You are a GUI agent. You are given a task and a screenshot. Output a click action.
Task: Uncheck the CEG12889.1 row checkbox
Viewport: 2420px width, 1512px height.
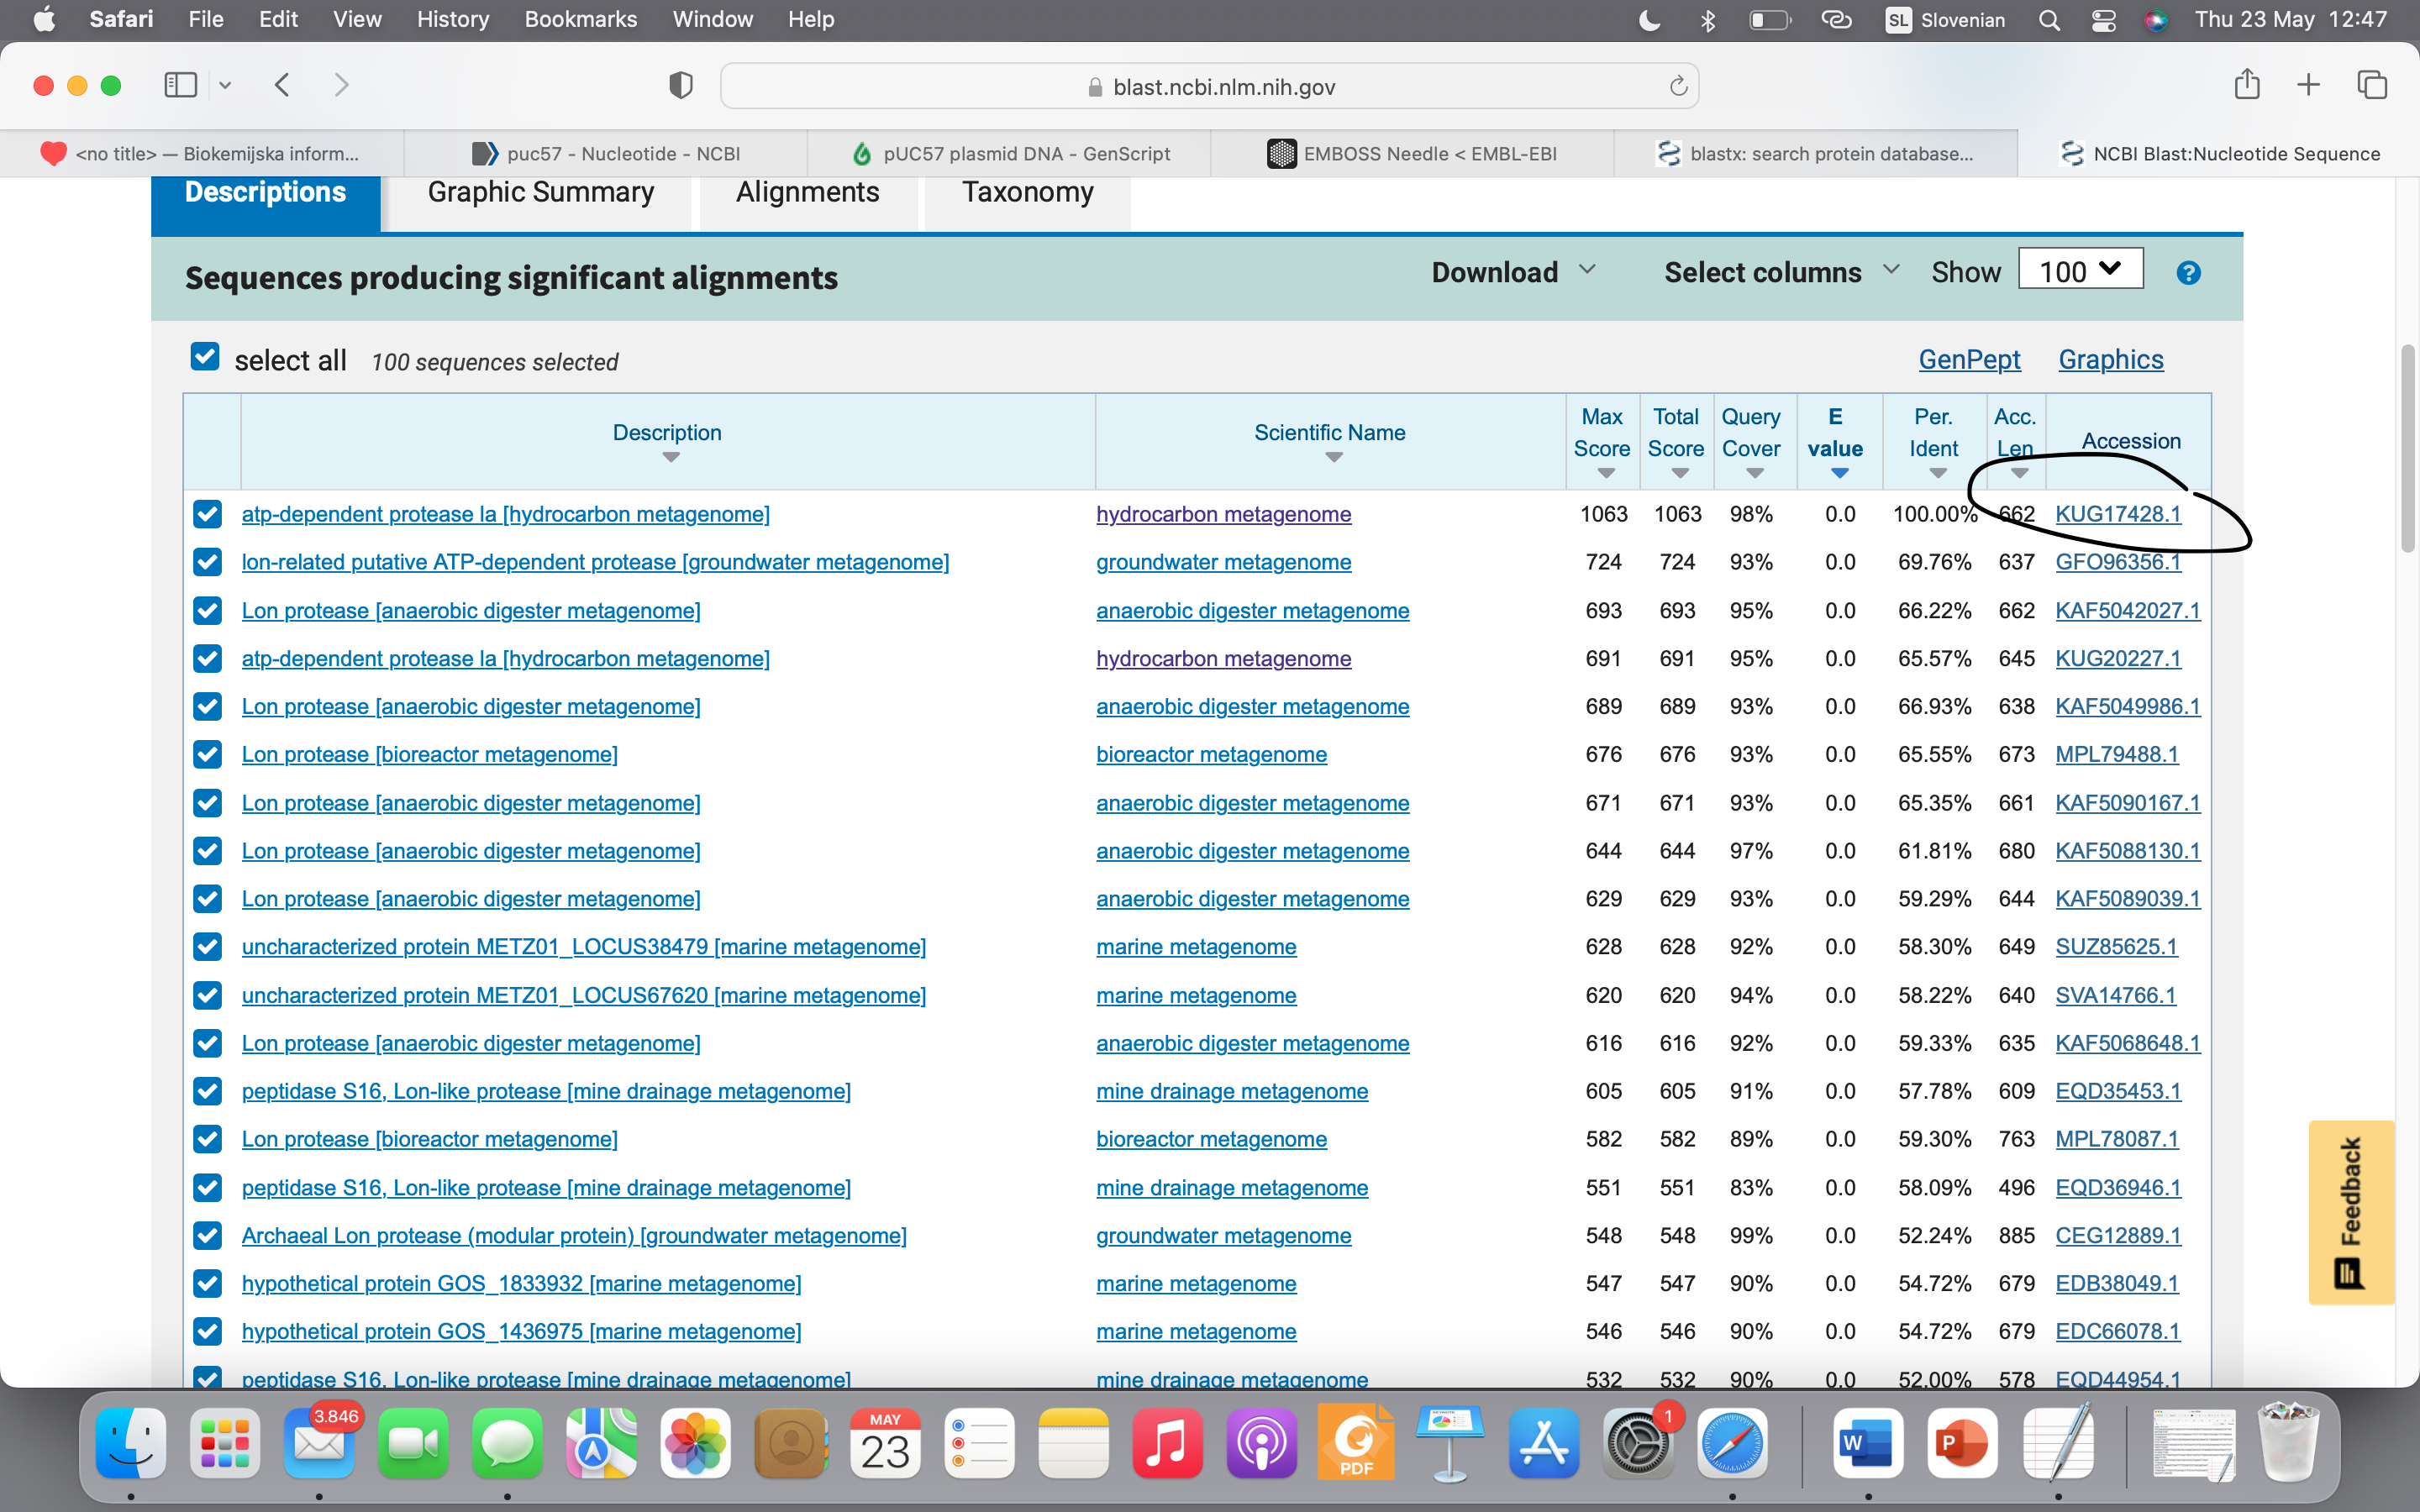tap(208, 1235)
